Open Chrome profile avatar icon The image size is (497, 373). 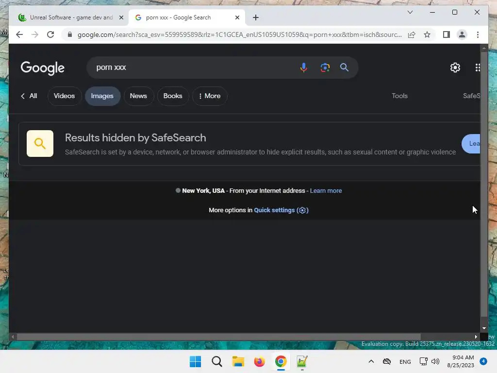click(462, 34)
